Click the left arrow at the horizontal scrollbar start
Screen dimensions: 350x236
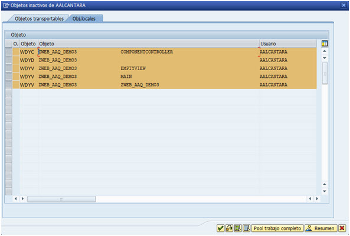click(15, 198)
